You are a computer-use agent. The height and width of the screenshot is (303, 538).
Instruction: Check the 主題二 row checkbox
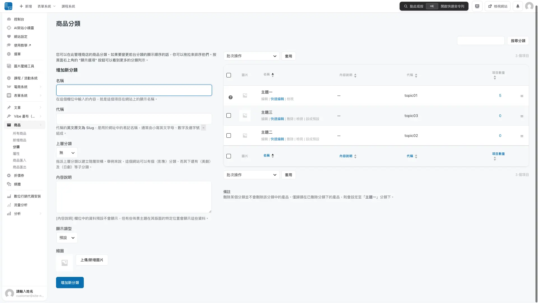[x=229, y=136]
